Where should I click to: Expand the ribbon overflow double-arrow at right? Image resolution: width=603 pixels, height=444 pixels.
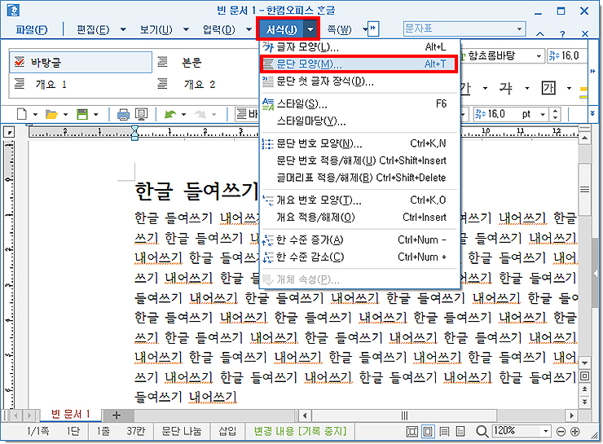pyautogui.click(x=592, y=71)
